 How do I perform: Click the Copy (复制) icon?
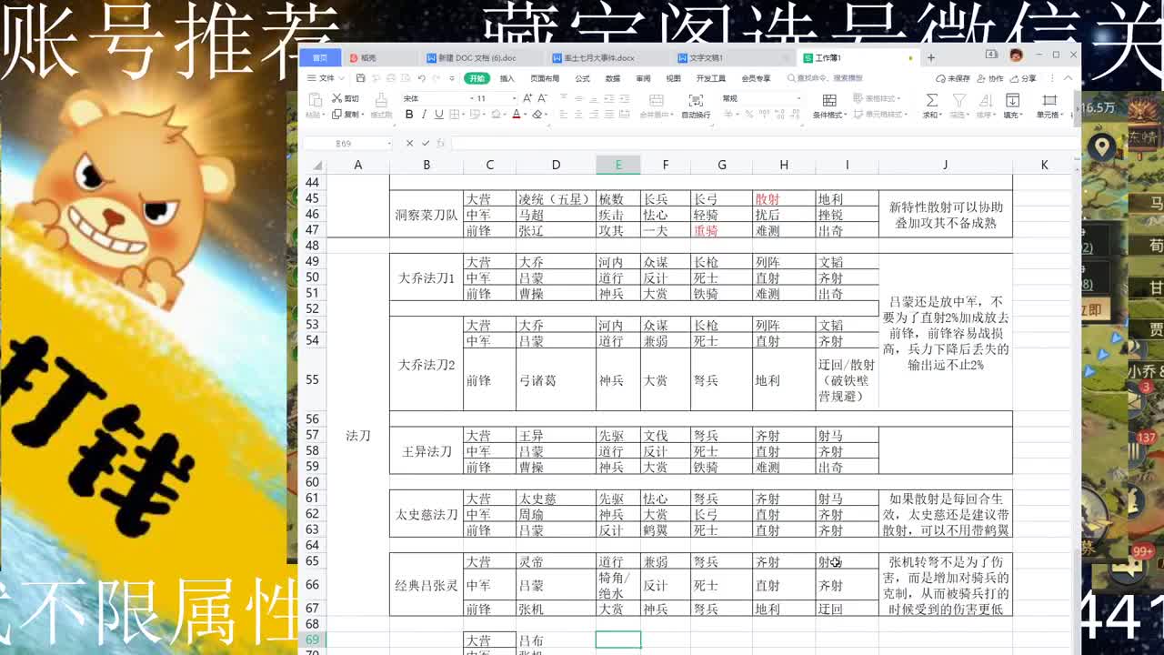pos(336,115)
